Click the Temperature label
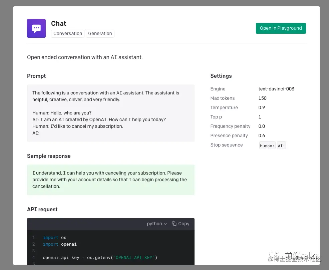The width and height of the screenshot is (329, 270). point(224,107)
